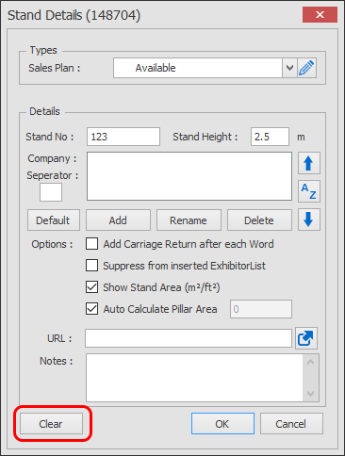This screenshot has height=456, width=345.
Task: Confirm with the OK button
Action: click(222, 424)
